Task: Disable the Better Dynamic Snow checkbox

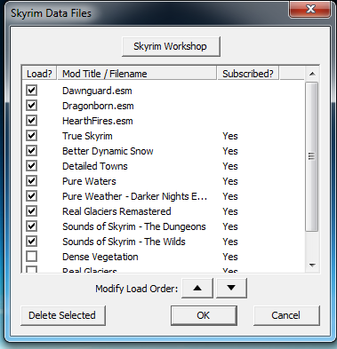Action: click(x=32, y=151)
